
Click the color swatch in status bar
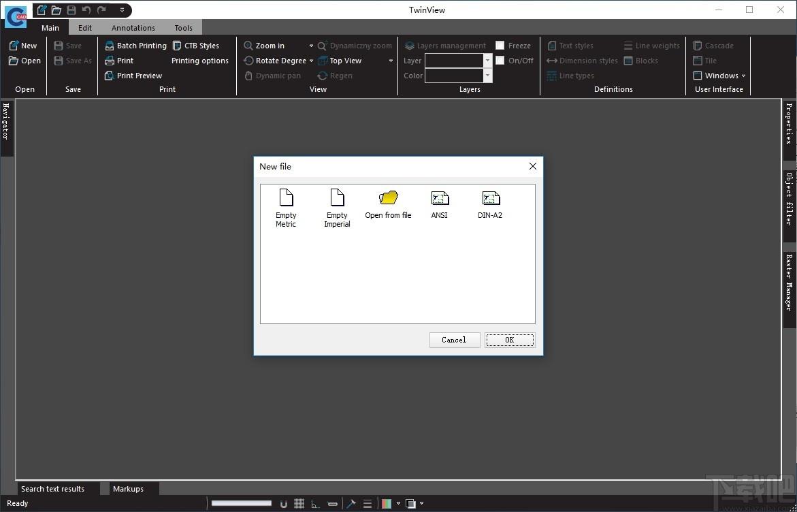(x=387, y=503)
